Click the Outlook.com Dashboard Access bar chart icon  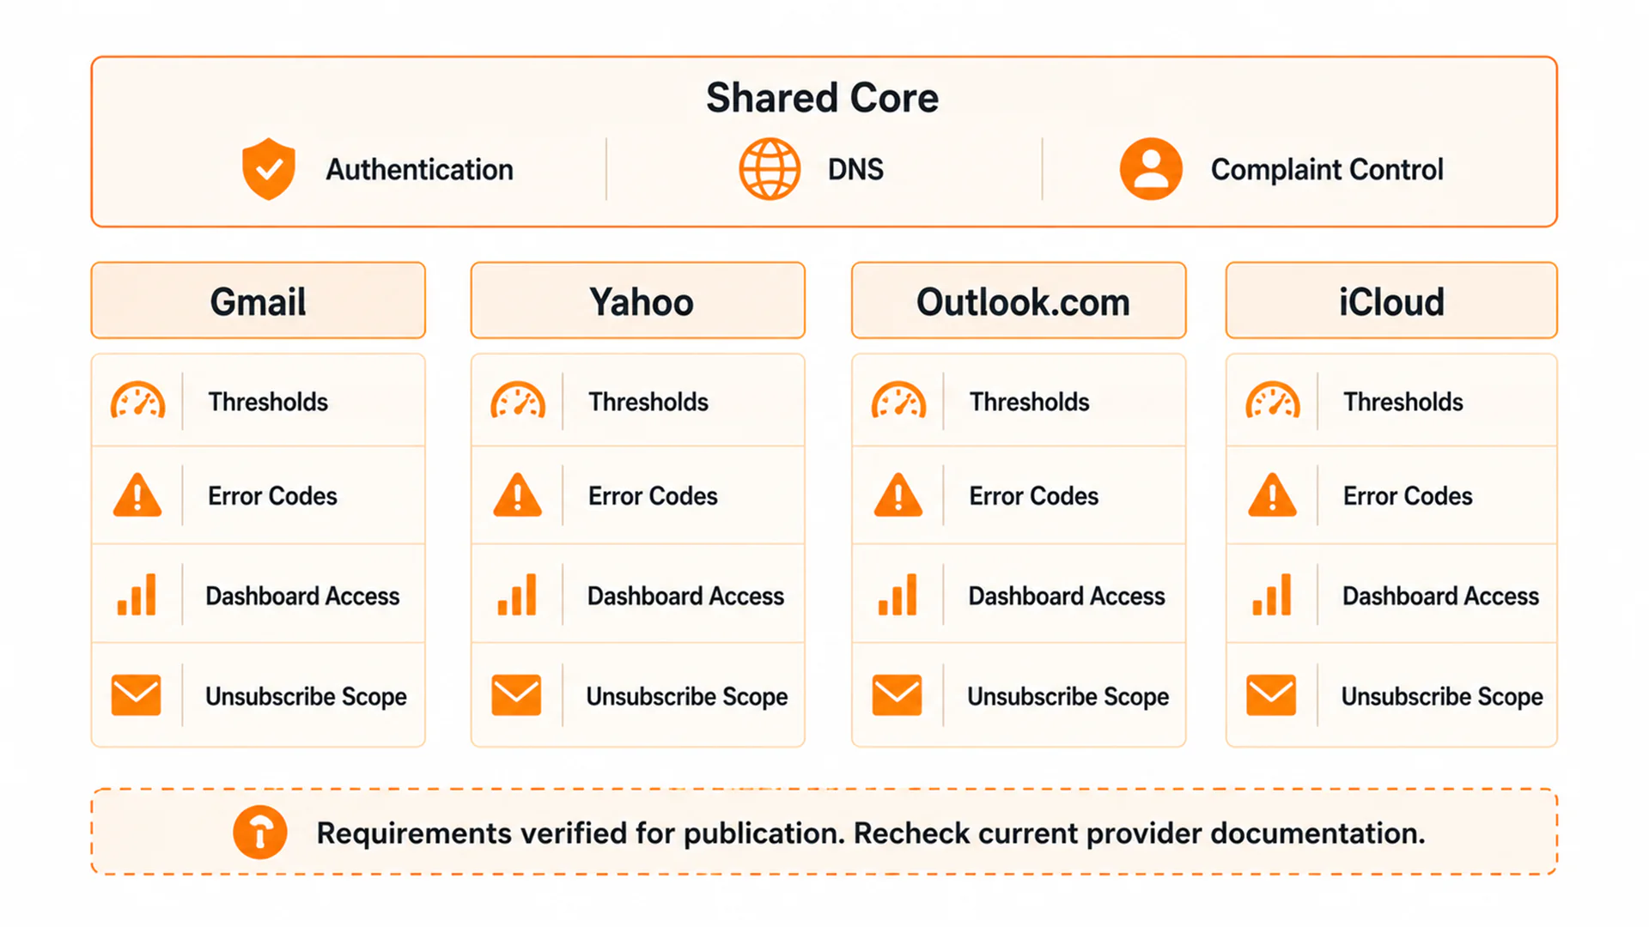(x=898, y=595)
